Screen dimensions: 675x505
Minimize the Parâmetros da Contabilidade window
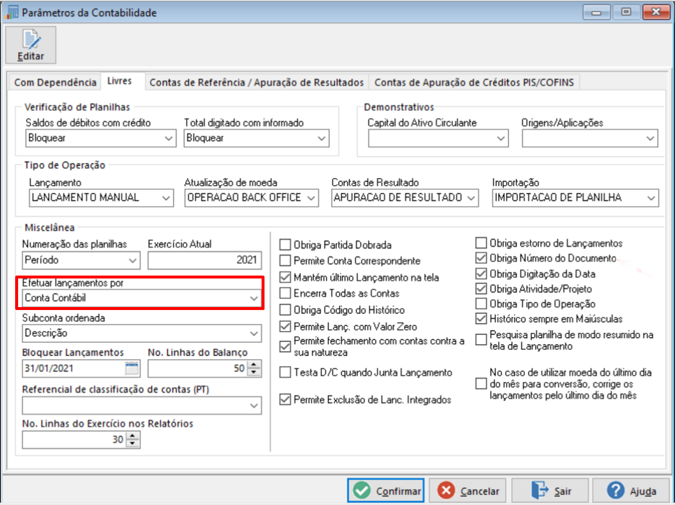(x=597, y=12)
